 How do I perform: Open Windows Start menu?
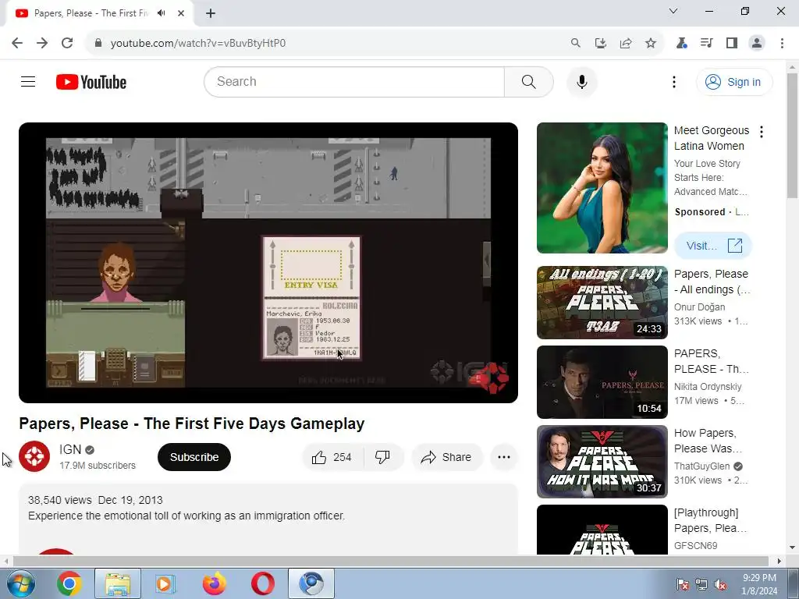coord(20,583)
